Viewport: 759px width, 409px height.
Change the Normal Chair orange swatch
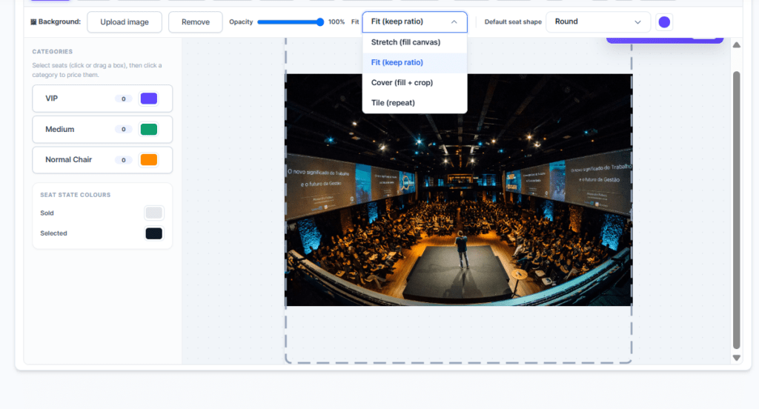[x=148, y=160]
